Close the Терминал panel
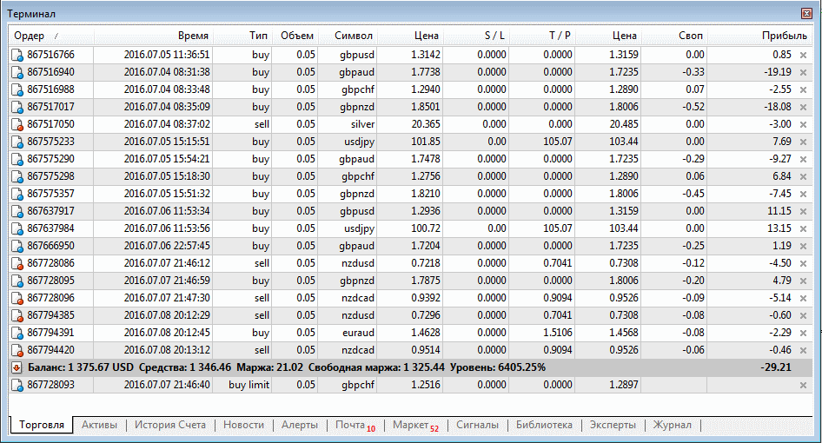822x443 pixels. click(x=807, y=14)
